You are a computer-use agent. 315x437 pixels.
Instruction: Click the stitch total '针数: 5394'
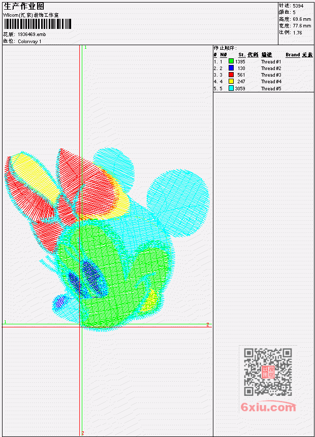(291, 6)
